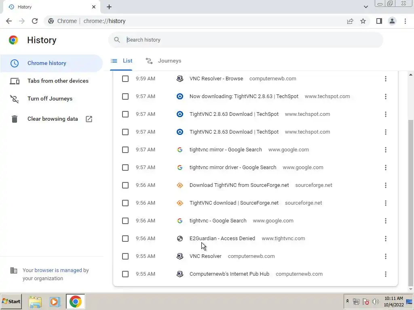Check the tightvnc mirror driver checkbox
414x310 pixels.
(125, 168)
